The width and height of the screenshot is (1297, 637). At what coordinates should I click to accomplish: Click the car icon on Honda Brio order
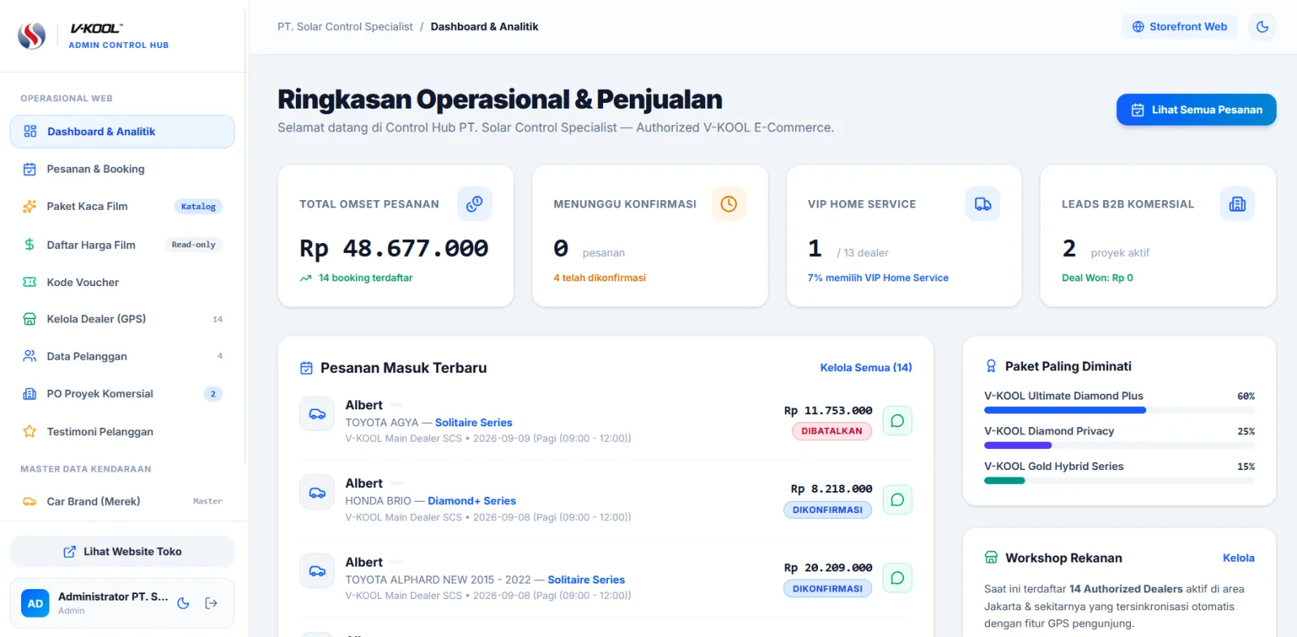tap(317, 492)
